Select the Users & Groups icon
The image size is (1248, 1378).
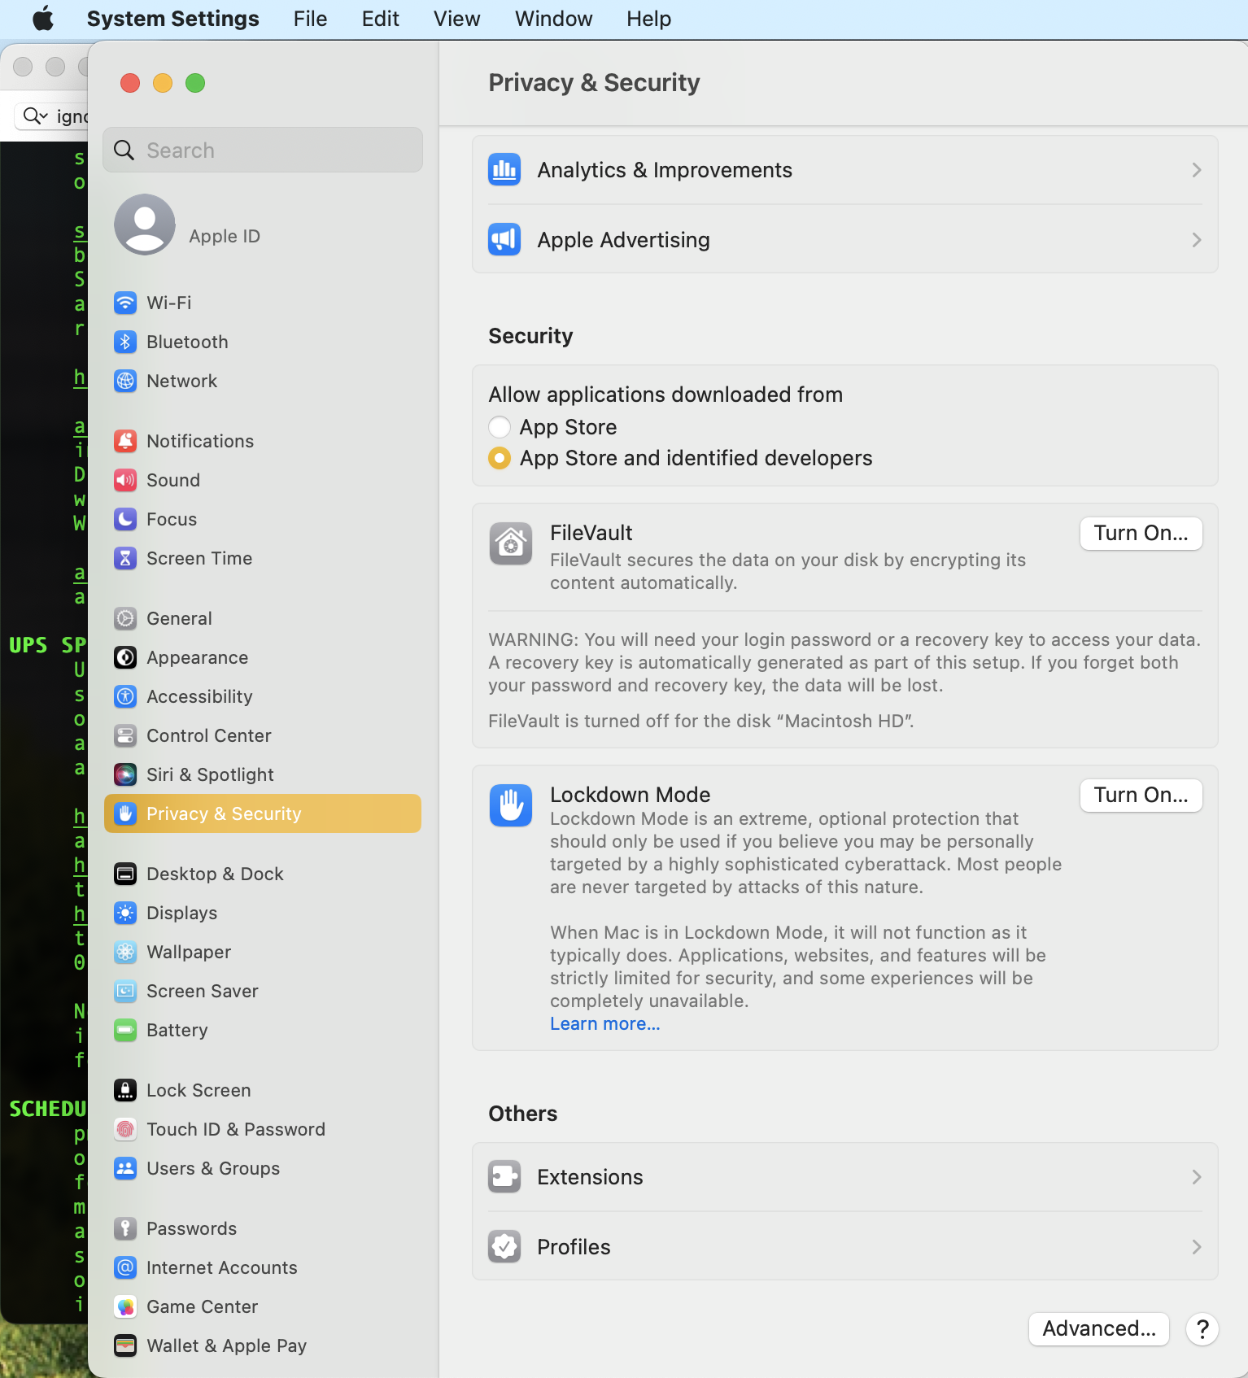[125, 1168]
